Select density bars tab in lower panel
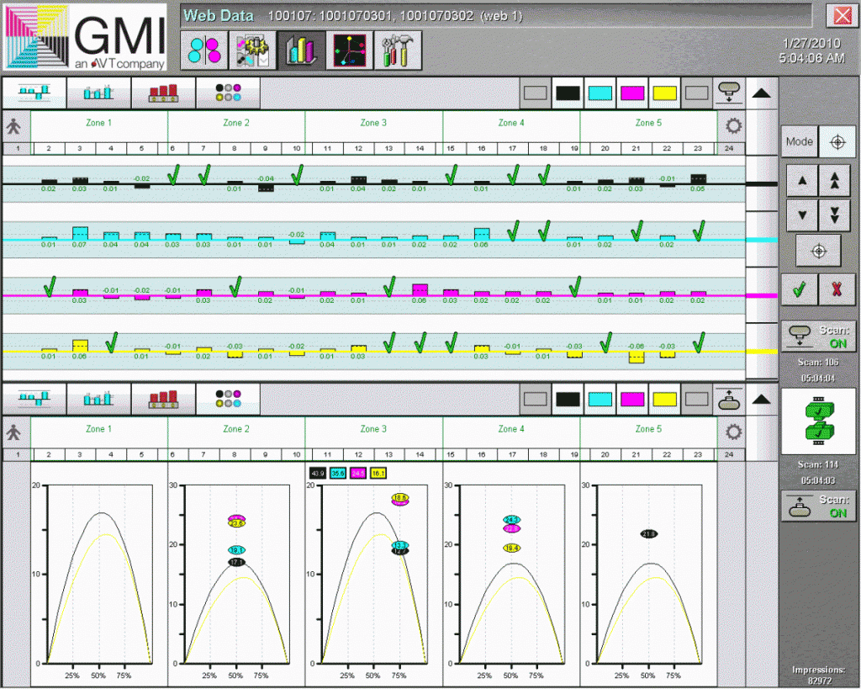Screen dimensions: 861x689 click(x=99, y=399)
